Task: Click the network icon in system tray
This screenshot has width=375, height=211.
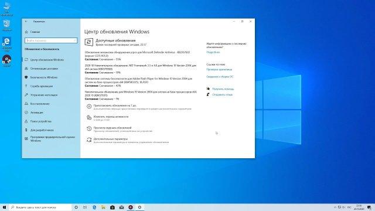Action: [339, 207]
